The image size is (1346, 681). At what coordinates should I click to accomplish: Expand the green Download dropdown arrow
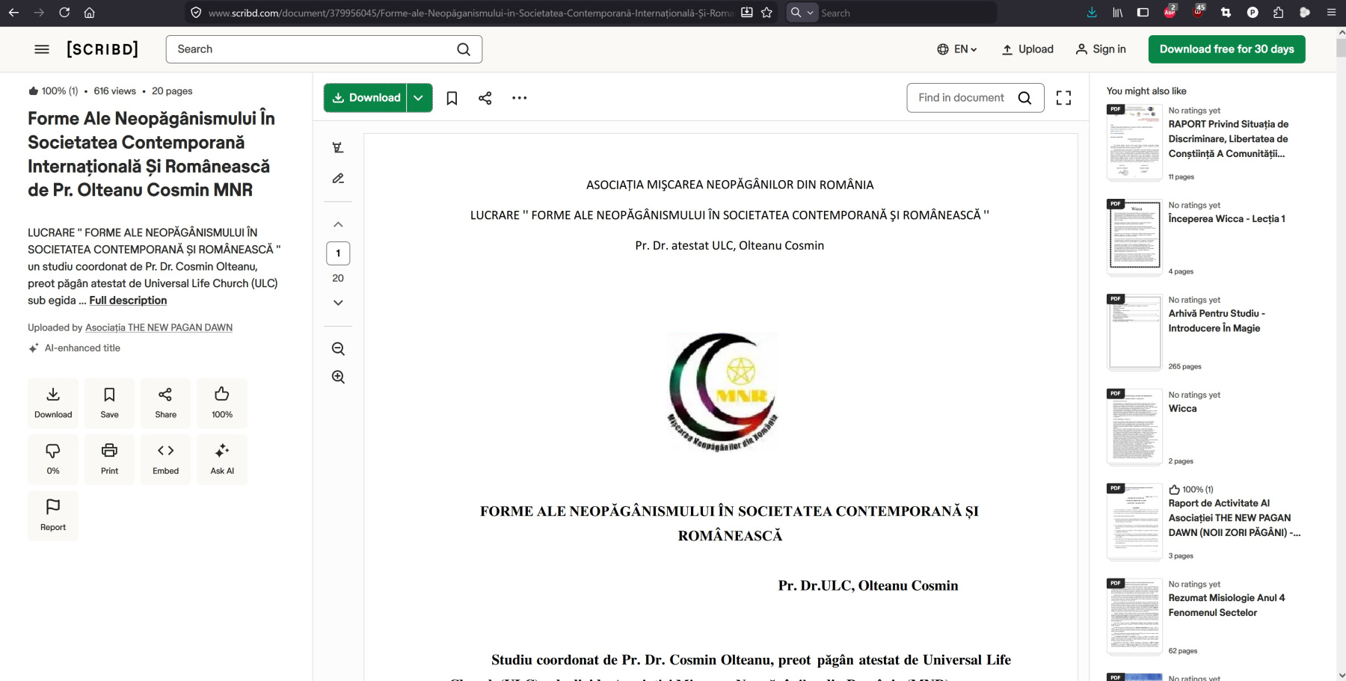point(419,98)
